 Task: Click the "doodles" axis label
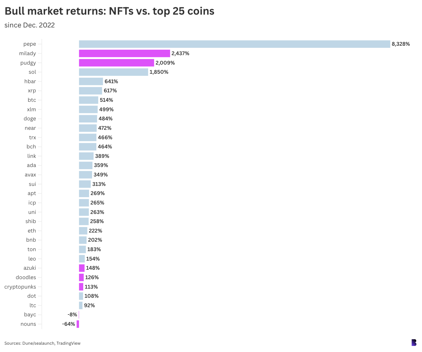click(26, 277)
